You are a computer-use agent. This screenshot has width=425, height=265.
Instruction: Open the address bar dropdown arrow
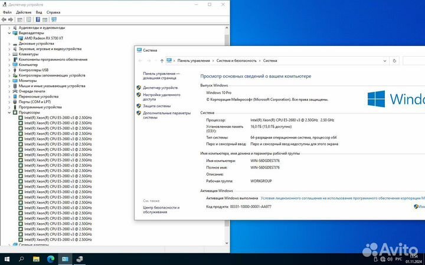pos(385,61)
